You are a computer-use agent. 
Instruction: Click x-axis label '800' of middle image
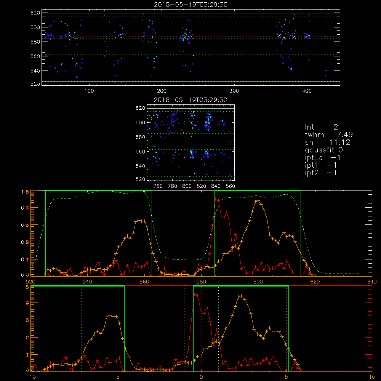(x=187, y=186)
